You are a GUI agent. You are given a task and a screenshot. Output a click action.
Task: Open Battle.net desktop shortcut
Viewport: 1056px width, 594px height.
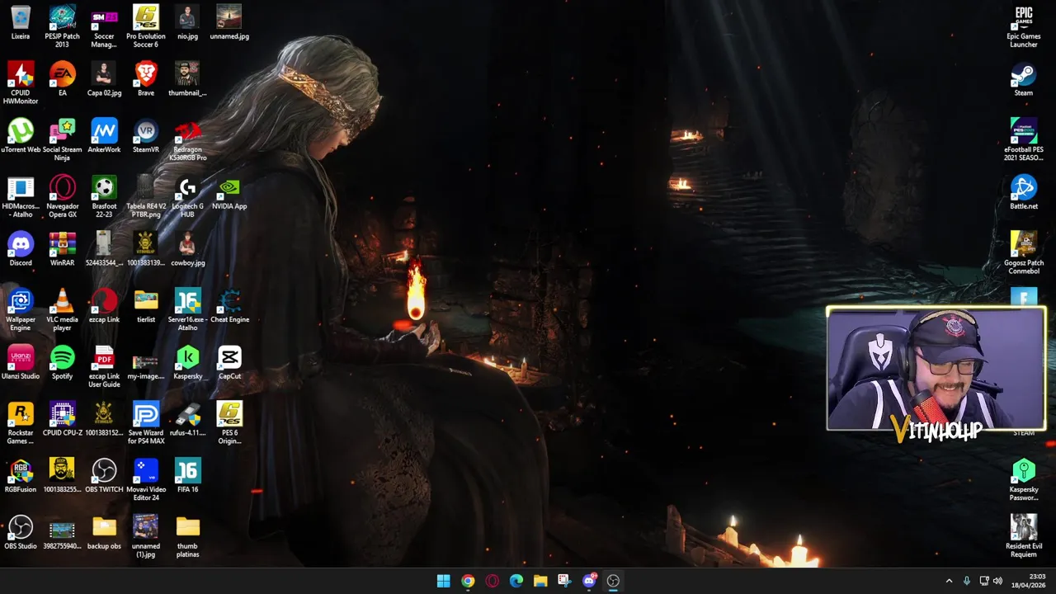[1024, 193]
